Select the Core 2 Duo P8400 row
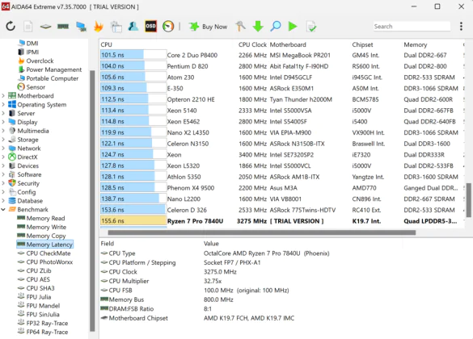The image size is (473, 339). point(282,55)
